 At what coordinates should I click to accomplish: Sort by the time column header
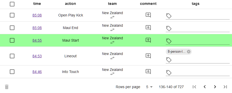[37, 4]
